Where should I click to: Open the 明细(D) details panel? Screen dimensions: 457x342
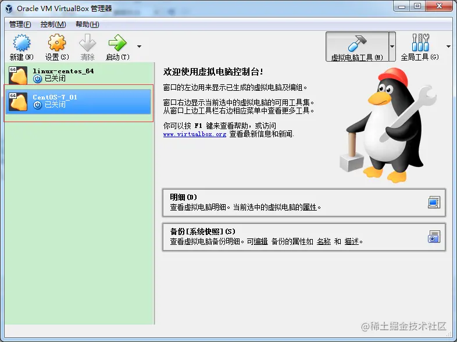(x=304, y=202)
